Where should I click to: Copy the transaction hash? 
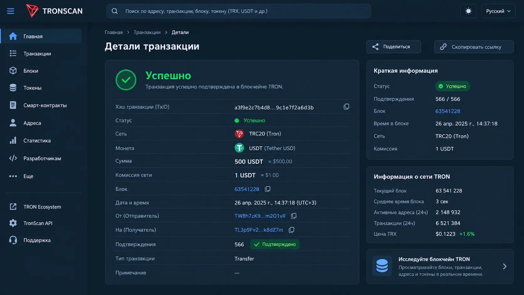[346, 107]
